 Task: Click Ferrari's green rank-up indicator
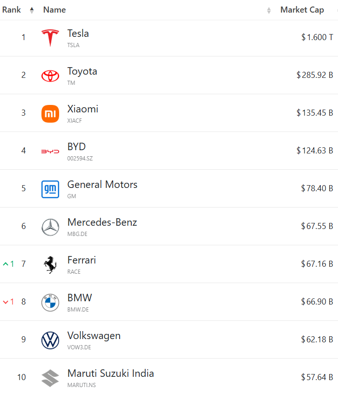(x=8, y=264)
